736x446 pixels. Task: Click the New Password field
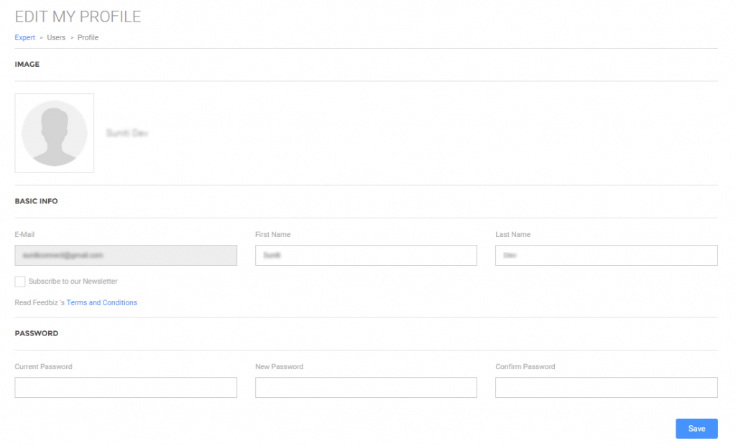(366, 387)
